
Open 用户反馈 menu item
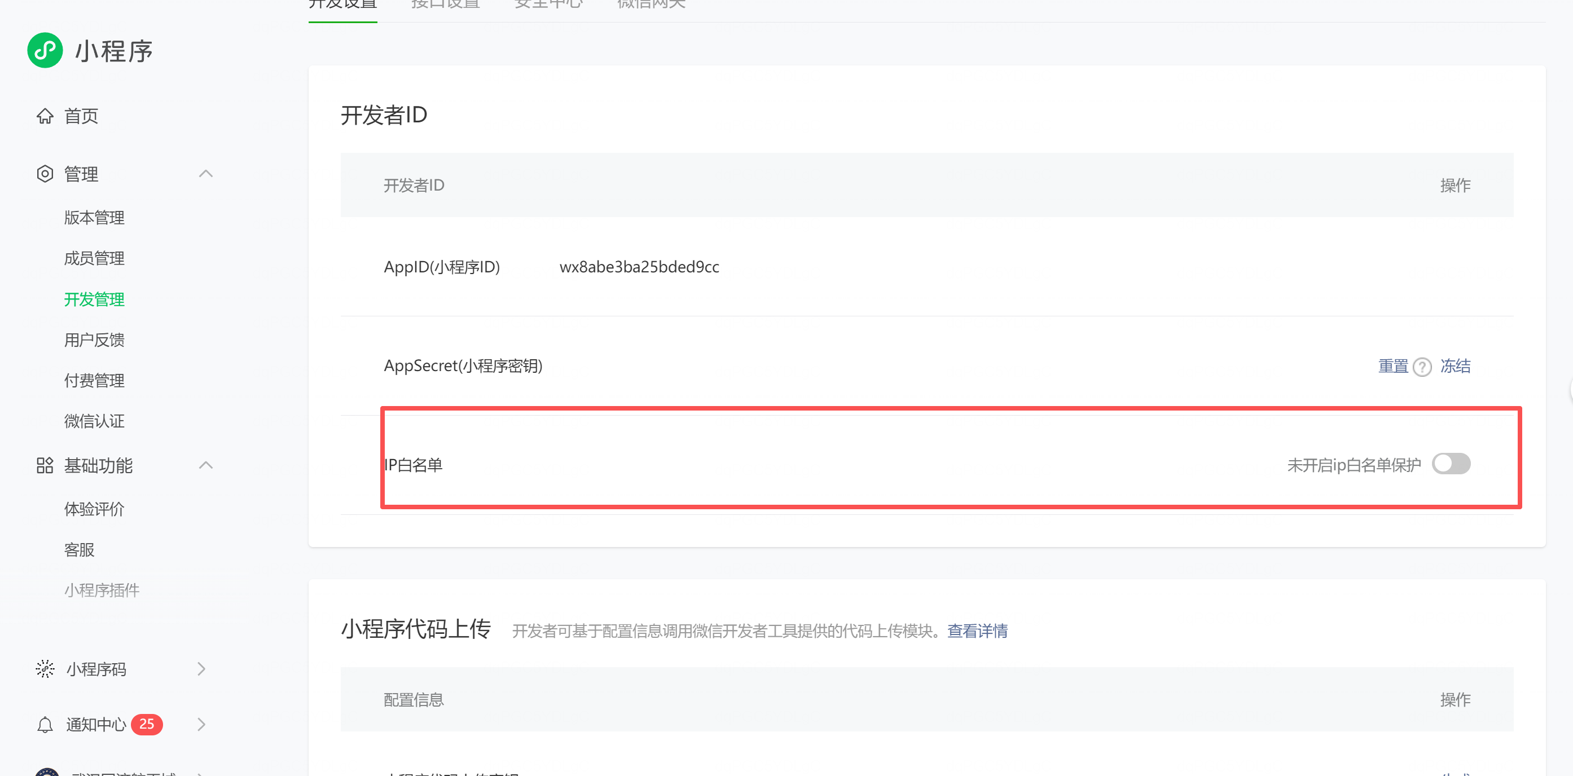pos(94,339)
